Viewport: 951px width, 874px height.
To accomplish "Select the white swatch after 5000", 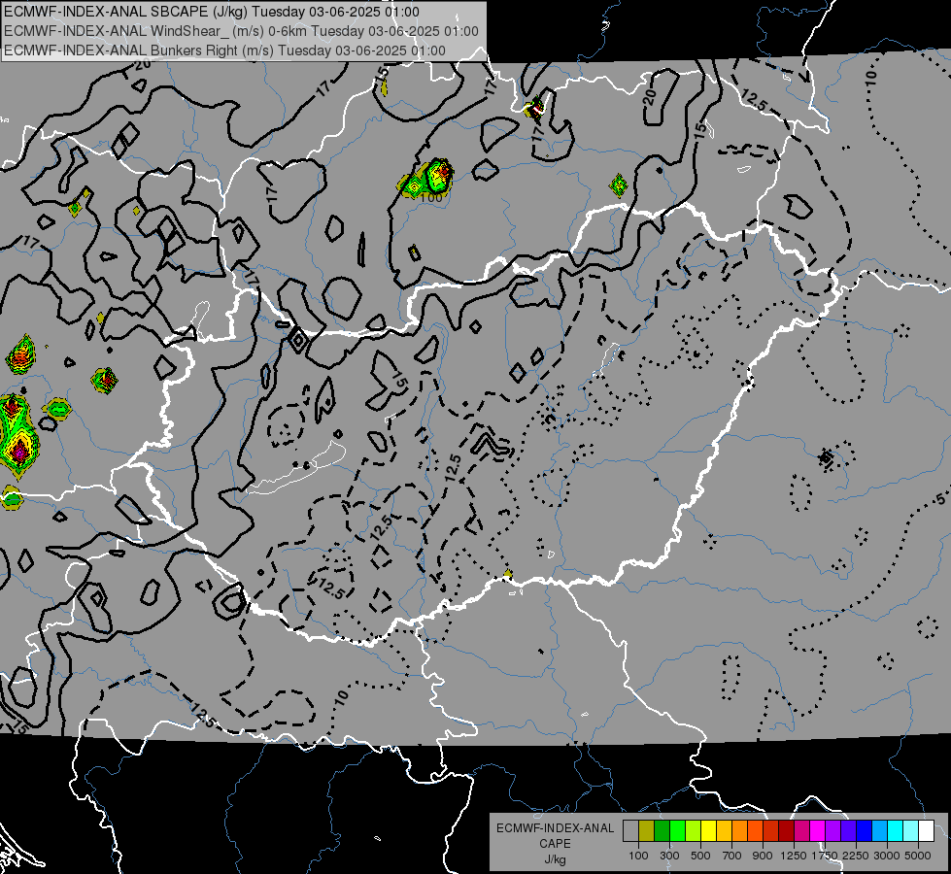I will click(927, 830).
